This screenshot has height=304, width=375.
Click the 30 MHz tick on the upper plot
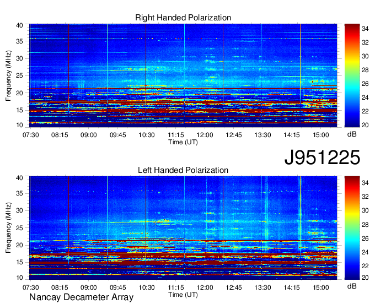19,58
